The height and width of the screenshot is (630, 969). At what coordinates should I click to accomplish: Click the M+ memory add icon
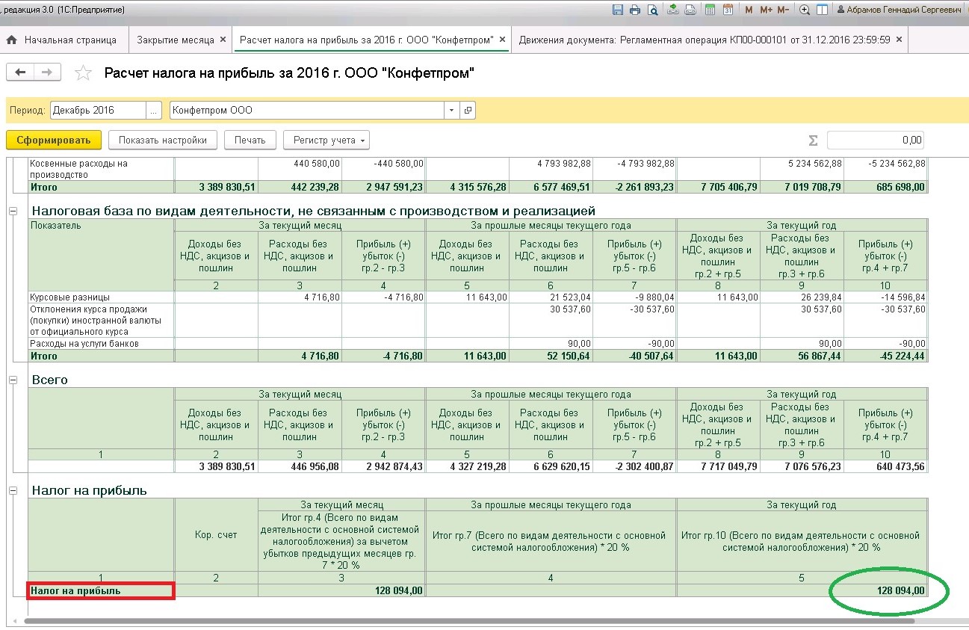point(766,10)
